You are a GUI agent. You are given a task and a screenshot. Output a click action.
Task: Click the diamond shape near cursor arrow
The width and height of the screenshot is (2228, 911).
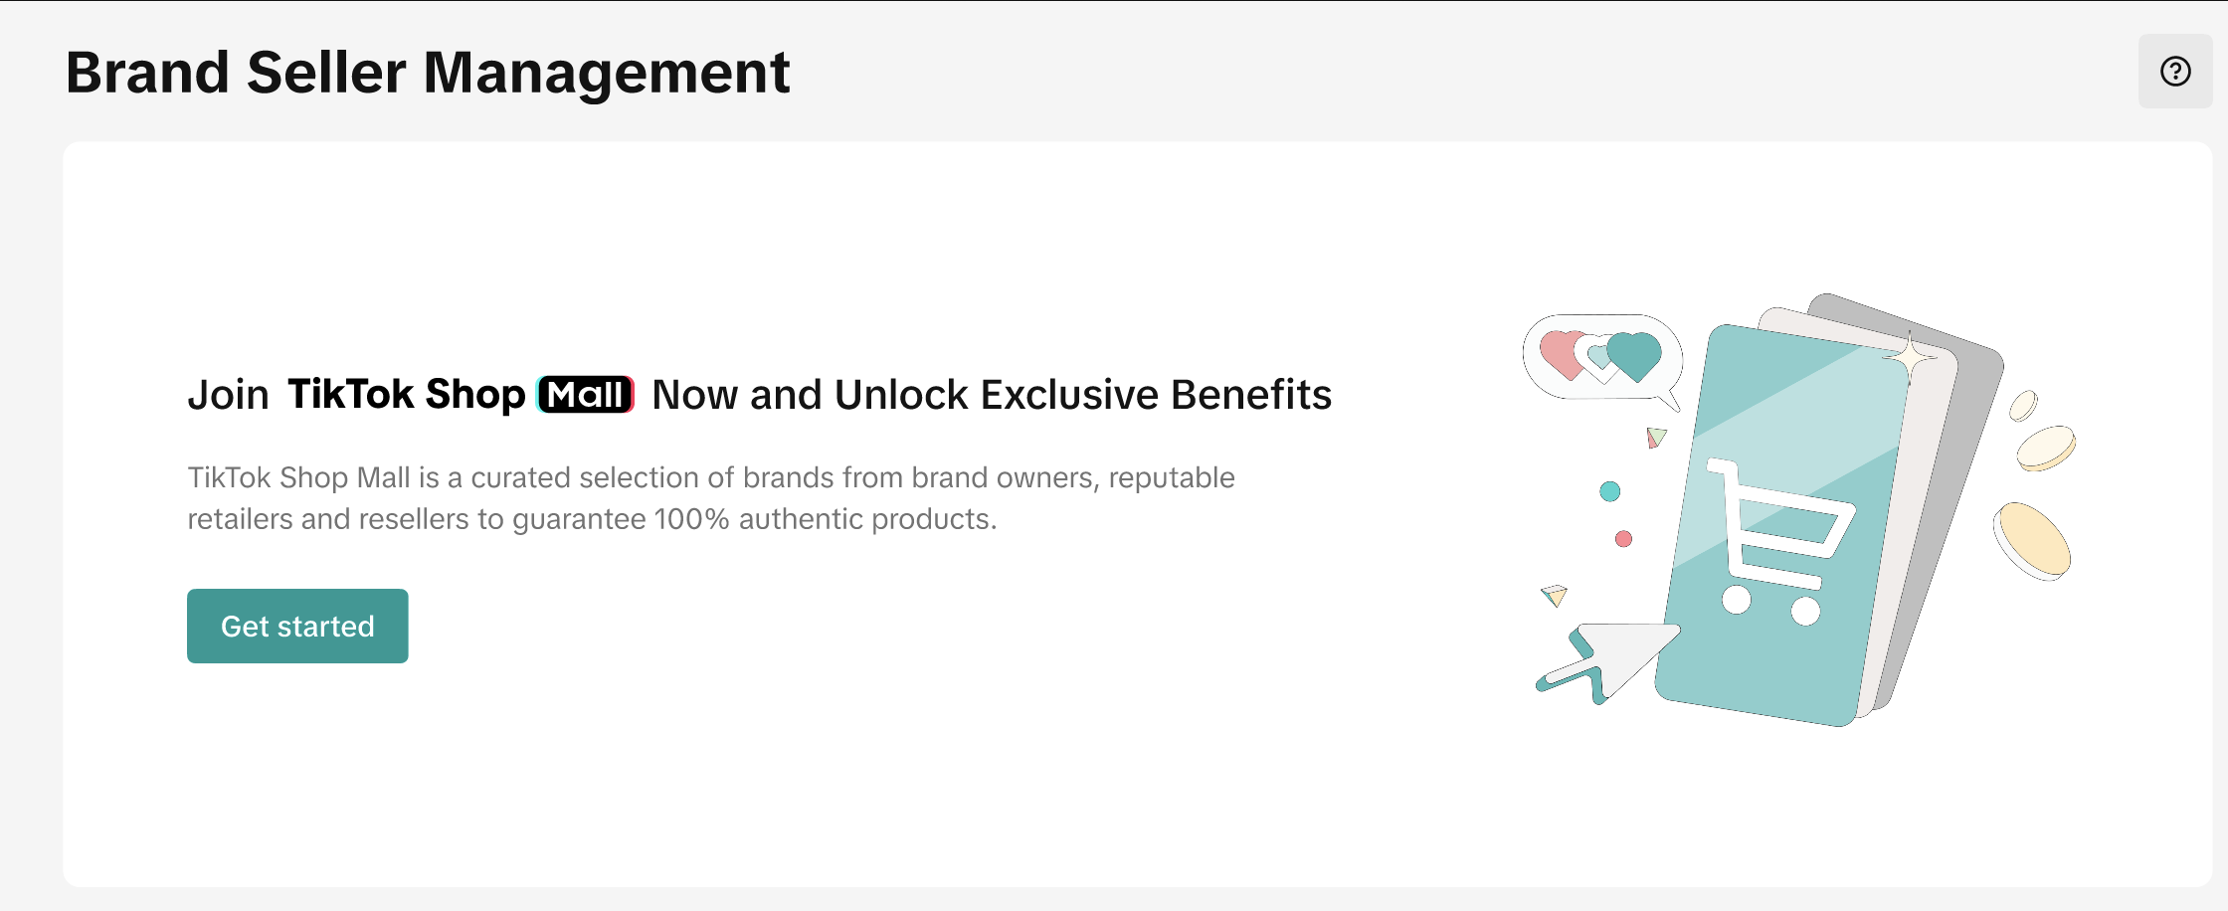pos(1554,595)
